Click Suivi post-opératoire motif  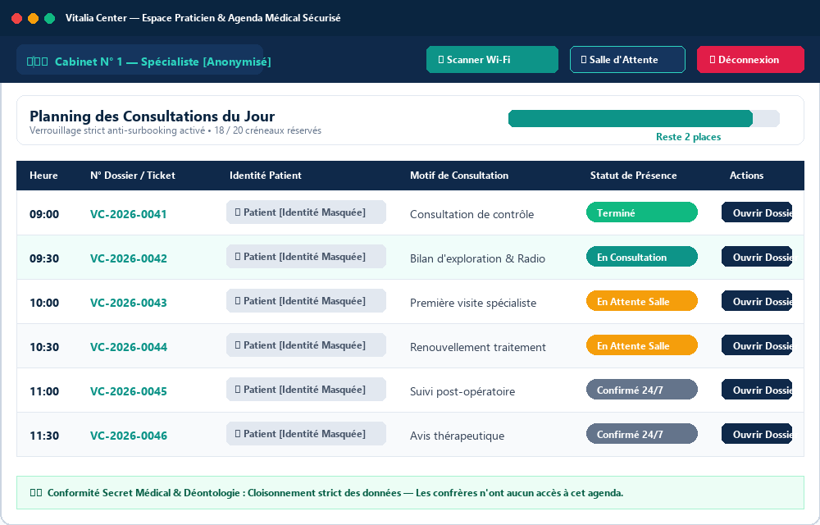click(462, 391)
